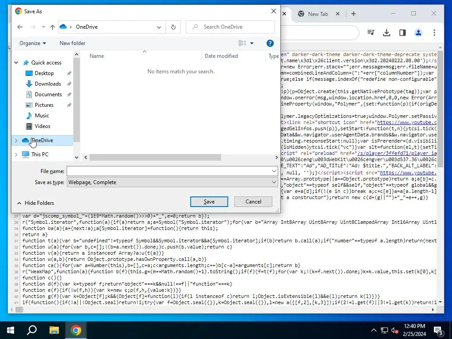The width and height of the screenshot is (452, 339).
Task: Collapse the Quick access tree
Action: tap(16, 63)
